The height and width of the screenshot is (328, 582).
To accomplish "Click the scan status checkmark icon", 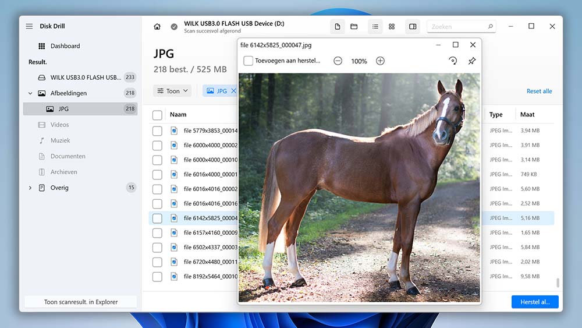I will 174,27.
